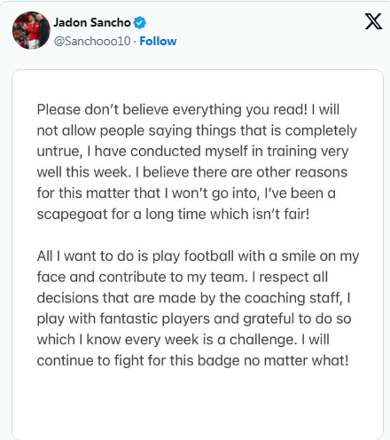This screenshot has height=440, width=390.
Task: Click the line starting "All I want to do"
Action: (x=198, y=256)
